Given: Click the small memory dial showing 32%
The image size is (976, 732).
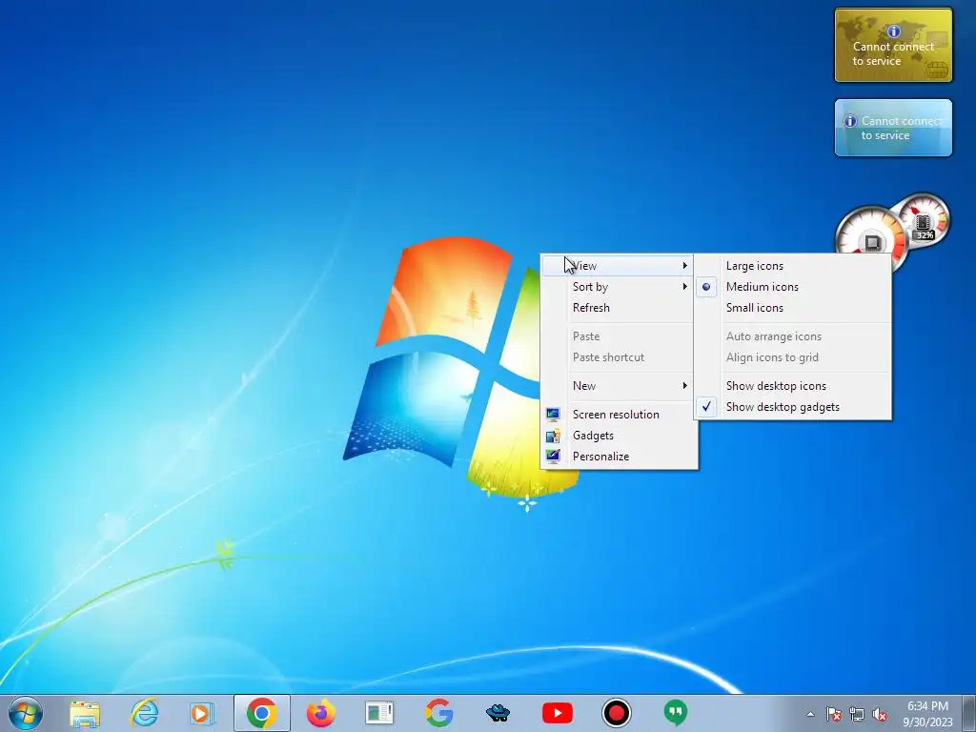Looking at the screenshot, I should click(924, 220).
